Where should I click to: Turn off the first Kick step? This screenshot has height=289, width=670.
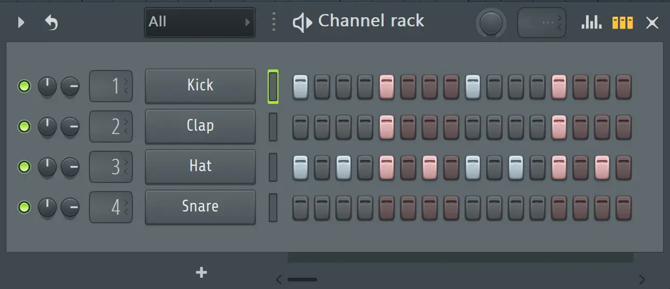click(301, 87)
